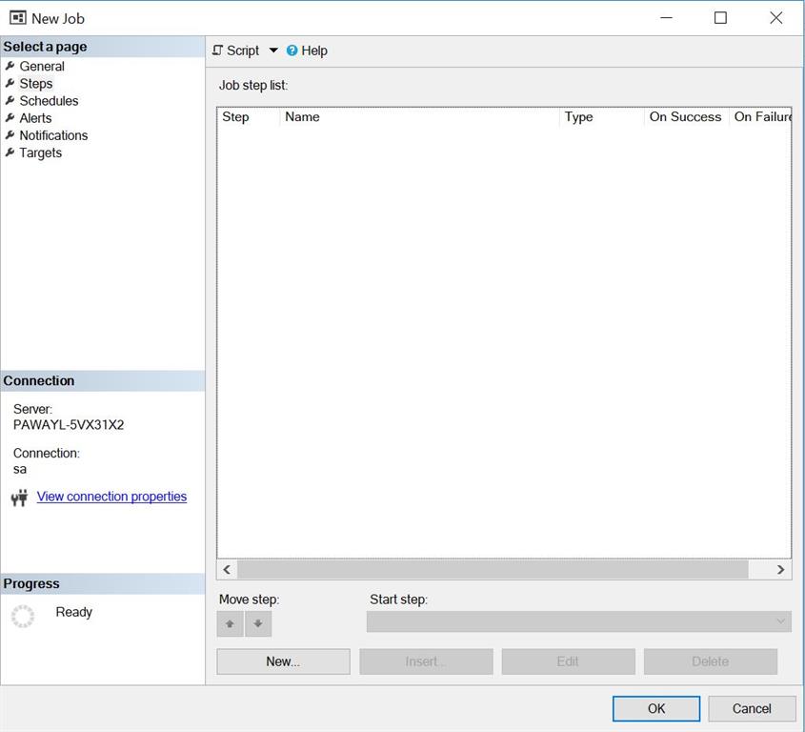
Task: Click the New... step button
Action: tap(283, 661)
